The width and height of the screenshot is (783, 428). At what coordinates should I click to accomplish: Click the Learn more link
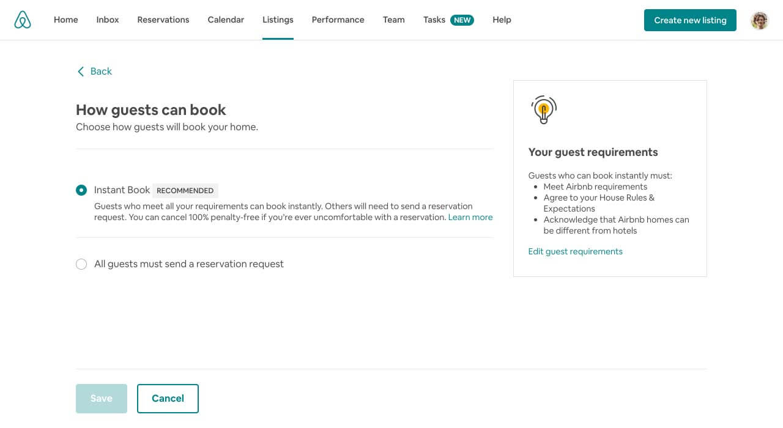point(470,217)
